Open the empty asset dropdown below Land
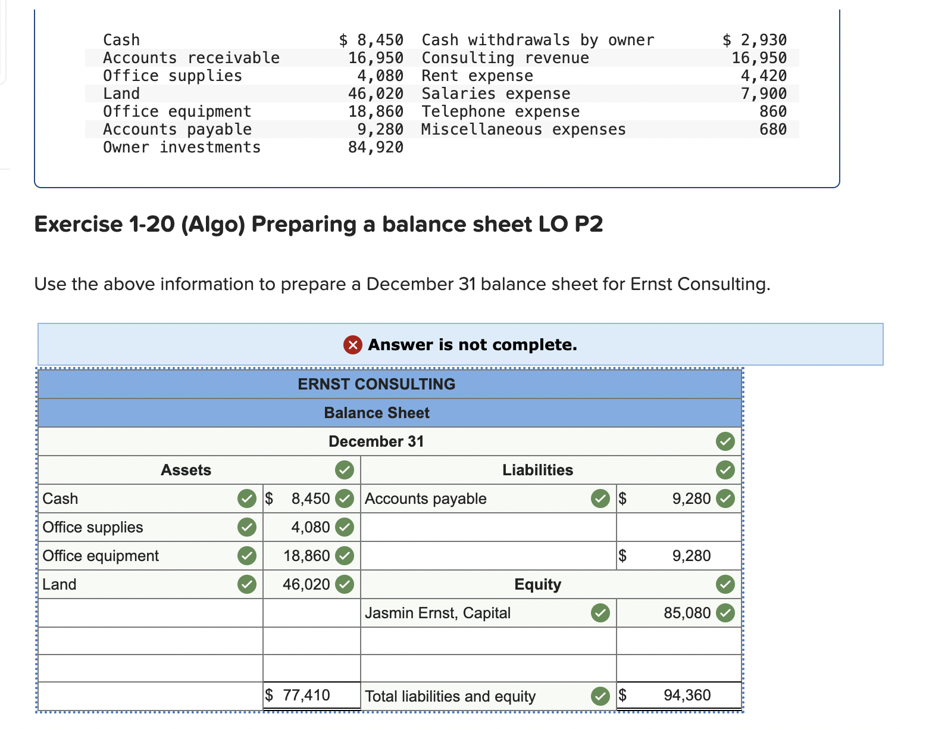926x729 pixels. tap(149, 613)
